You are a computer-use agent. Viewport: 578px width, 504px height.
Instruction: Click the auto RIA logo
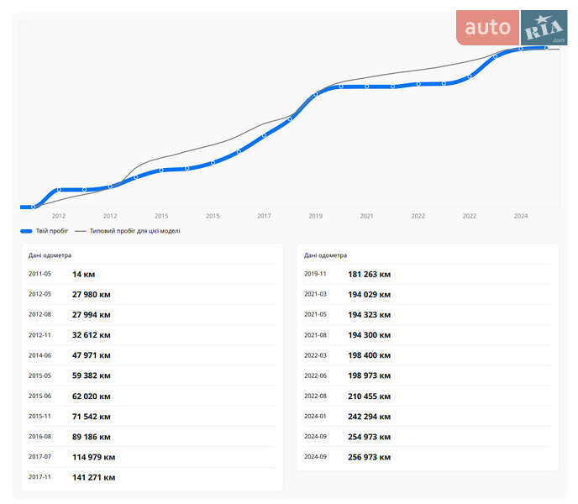512,28
